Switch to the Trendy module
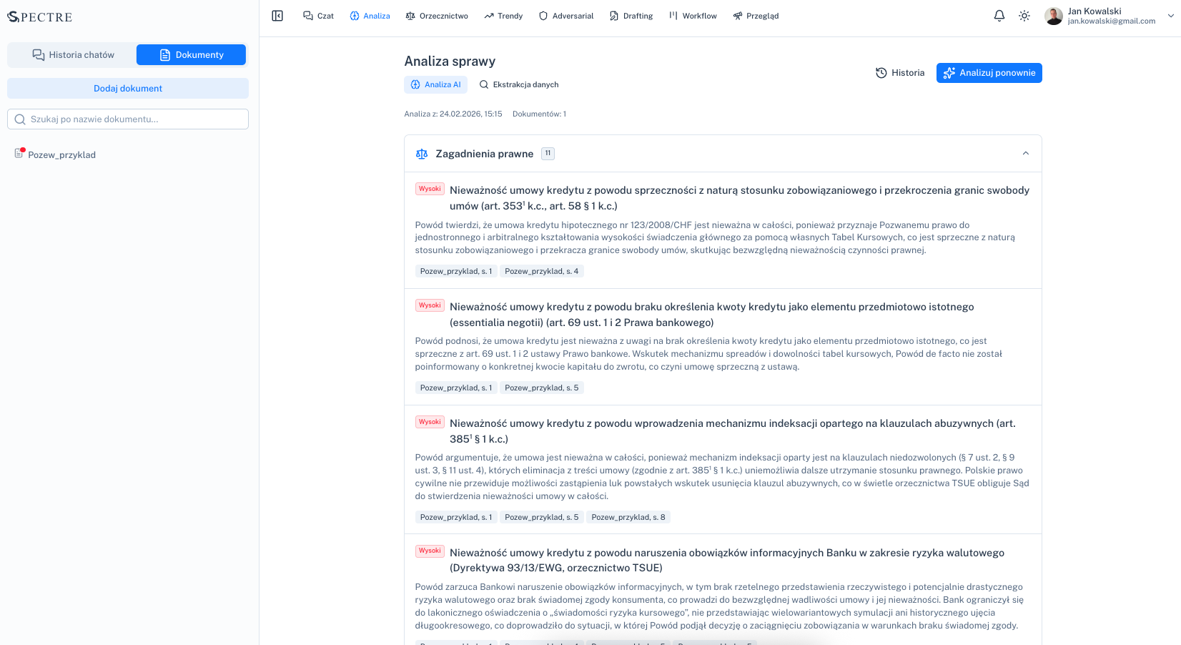Screen dimensions: 1181x645 point(503,15)
